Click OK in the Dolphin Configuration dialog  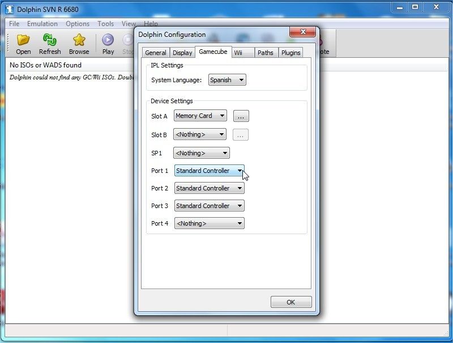291,302
